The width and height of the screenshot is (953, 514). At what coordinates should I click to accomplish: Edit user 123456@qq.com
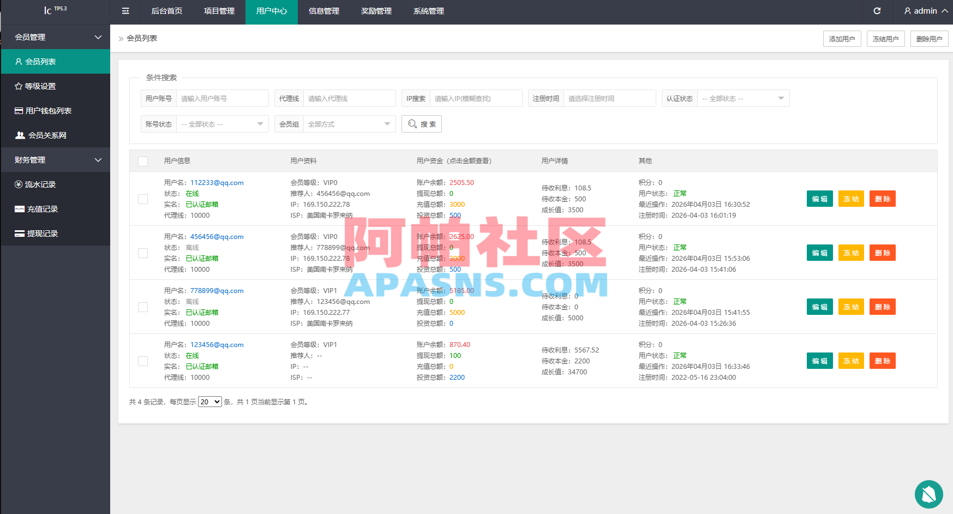click(x=820, y=361)
